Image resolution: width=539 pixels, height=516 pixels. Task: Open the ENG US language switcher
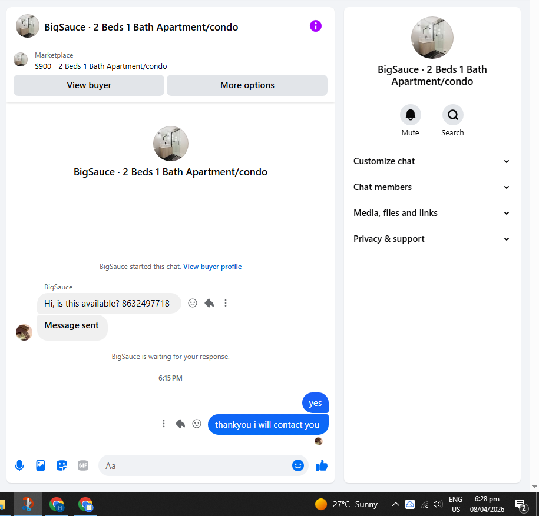point(455,504)
